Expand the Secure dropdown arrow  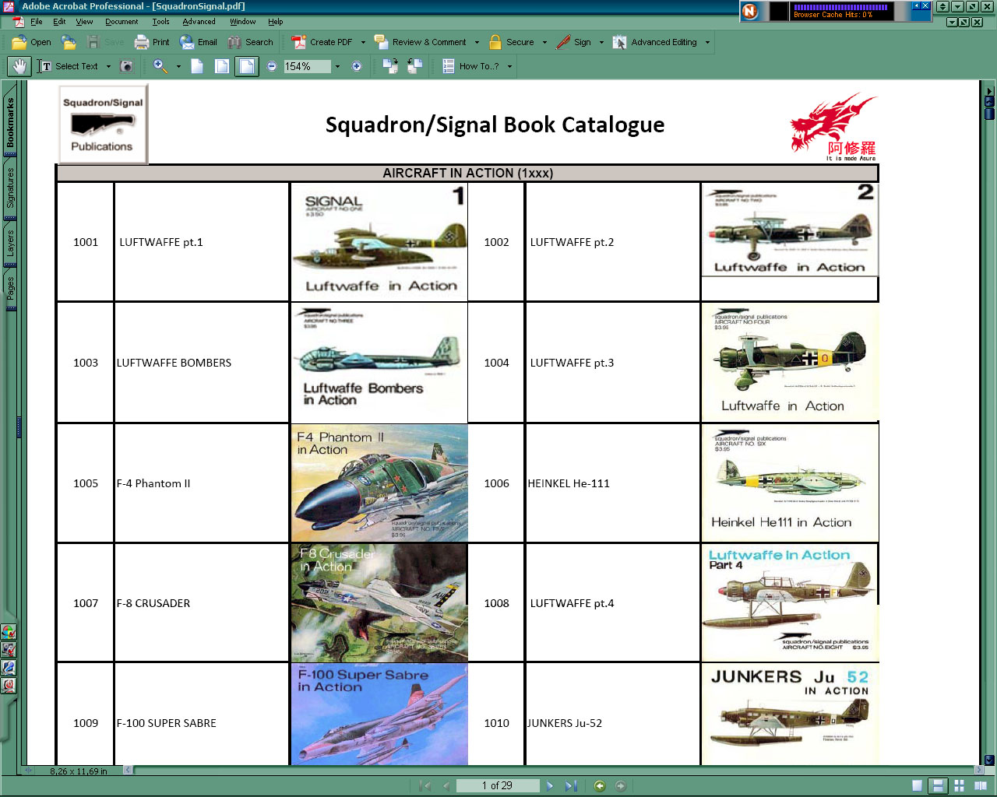pyautogui.click(x=544, y=43)
